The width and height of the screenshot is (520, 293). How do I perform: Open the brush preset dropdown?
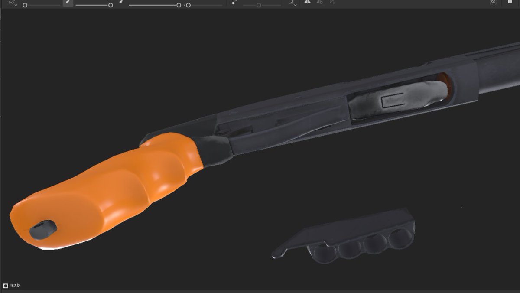pos(13,3)
